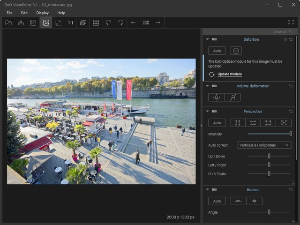Toggle the Perspective correction switch
This screenshot has width=300, height=225.
(x=214, y=112)
